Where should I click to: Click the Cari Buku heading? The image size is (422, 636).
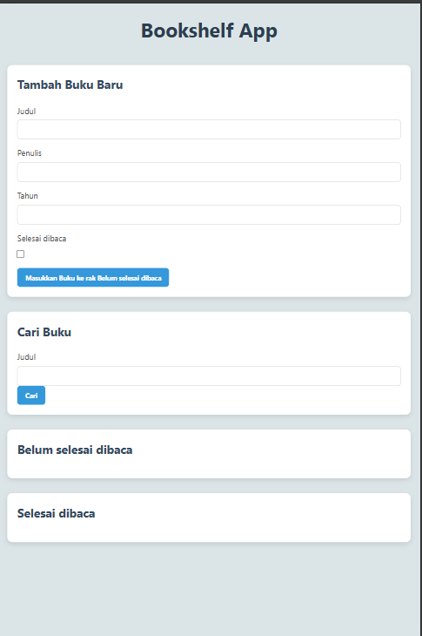[44, 332]
